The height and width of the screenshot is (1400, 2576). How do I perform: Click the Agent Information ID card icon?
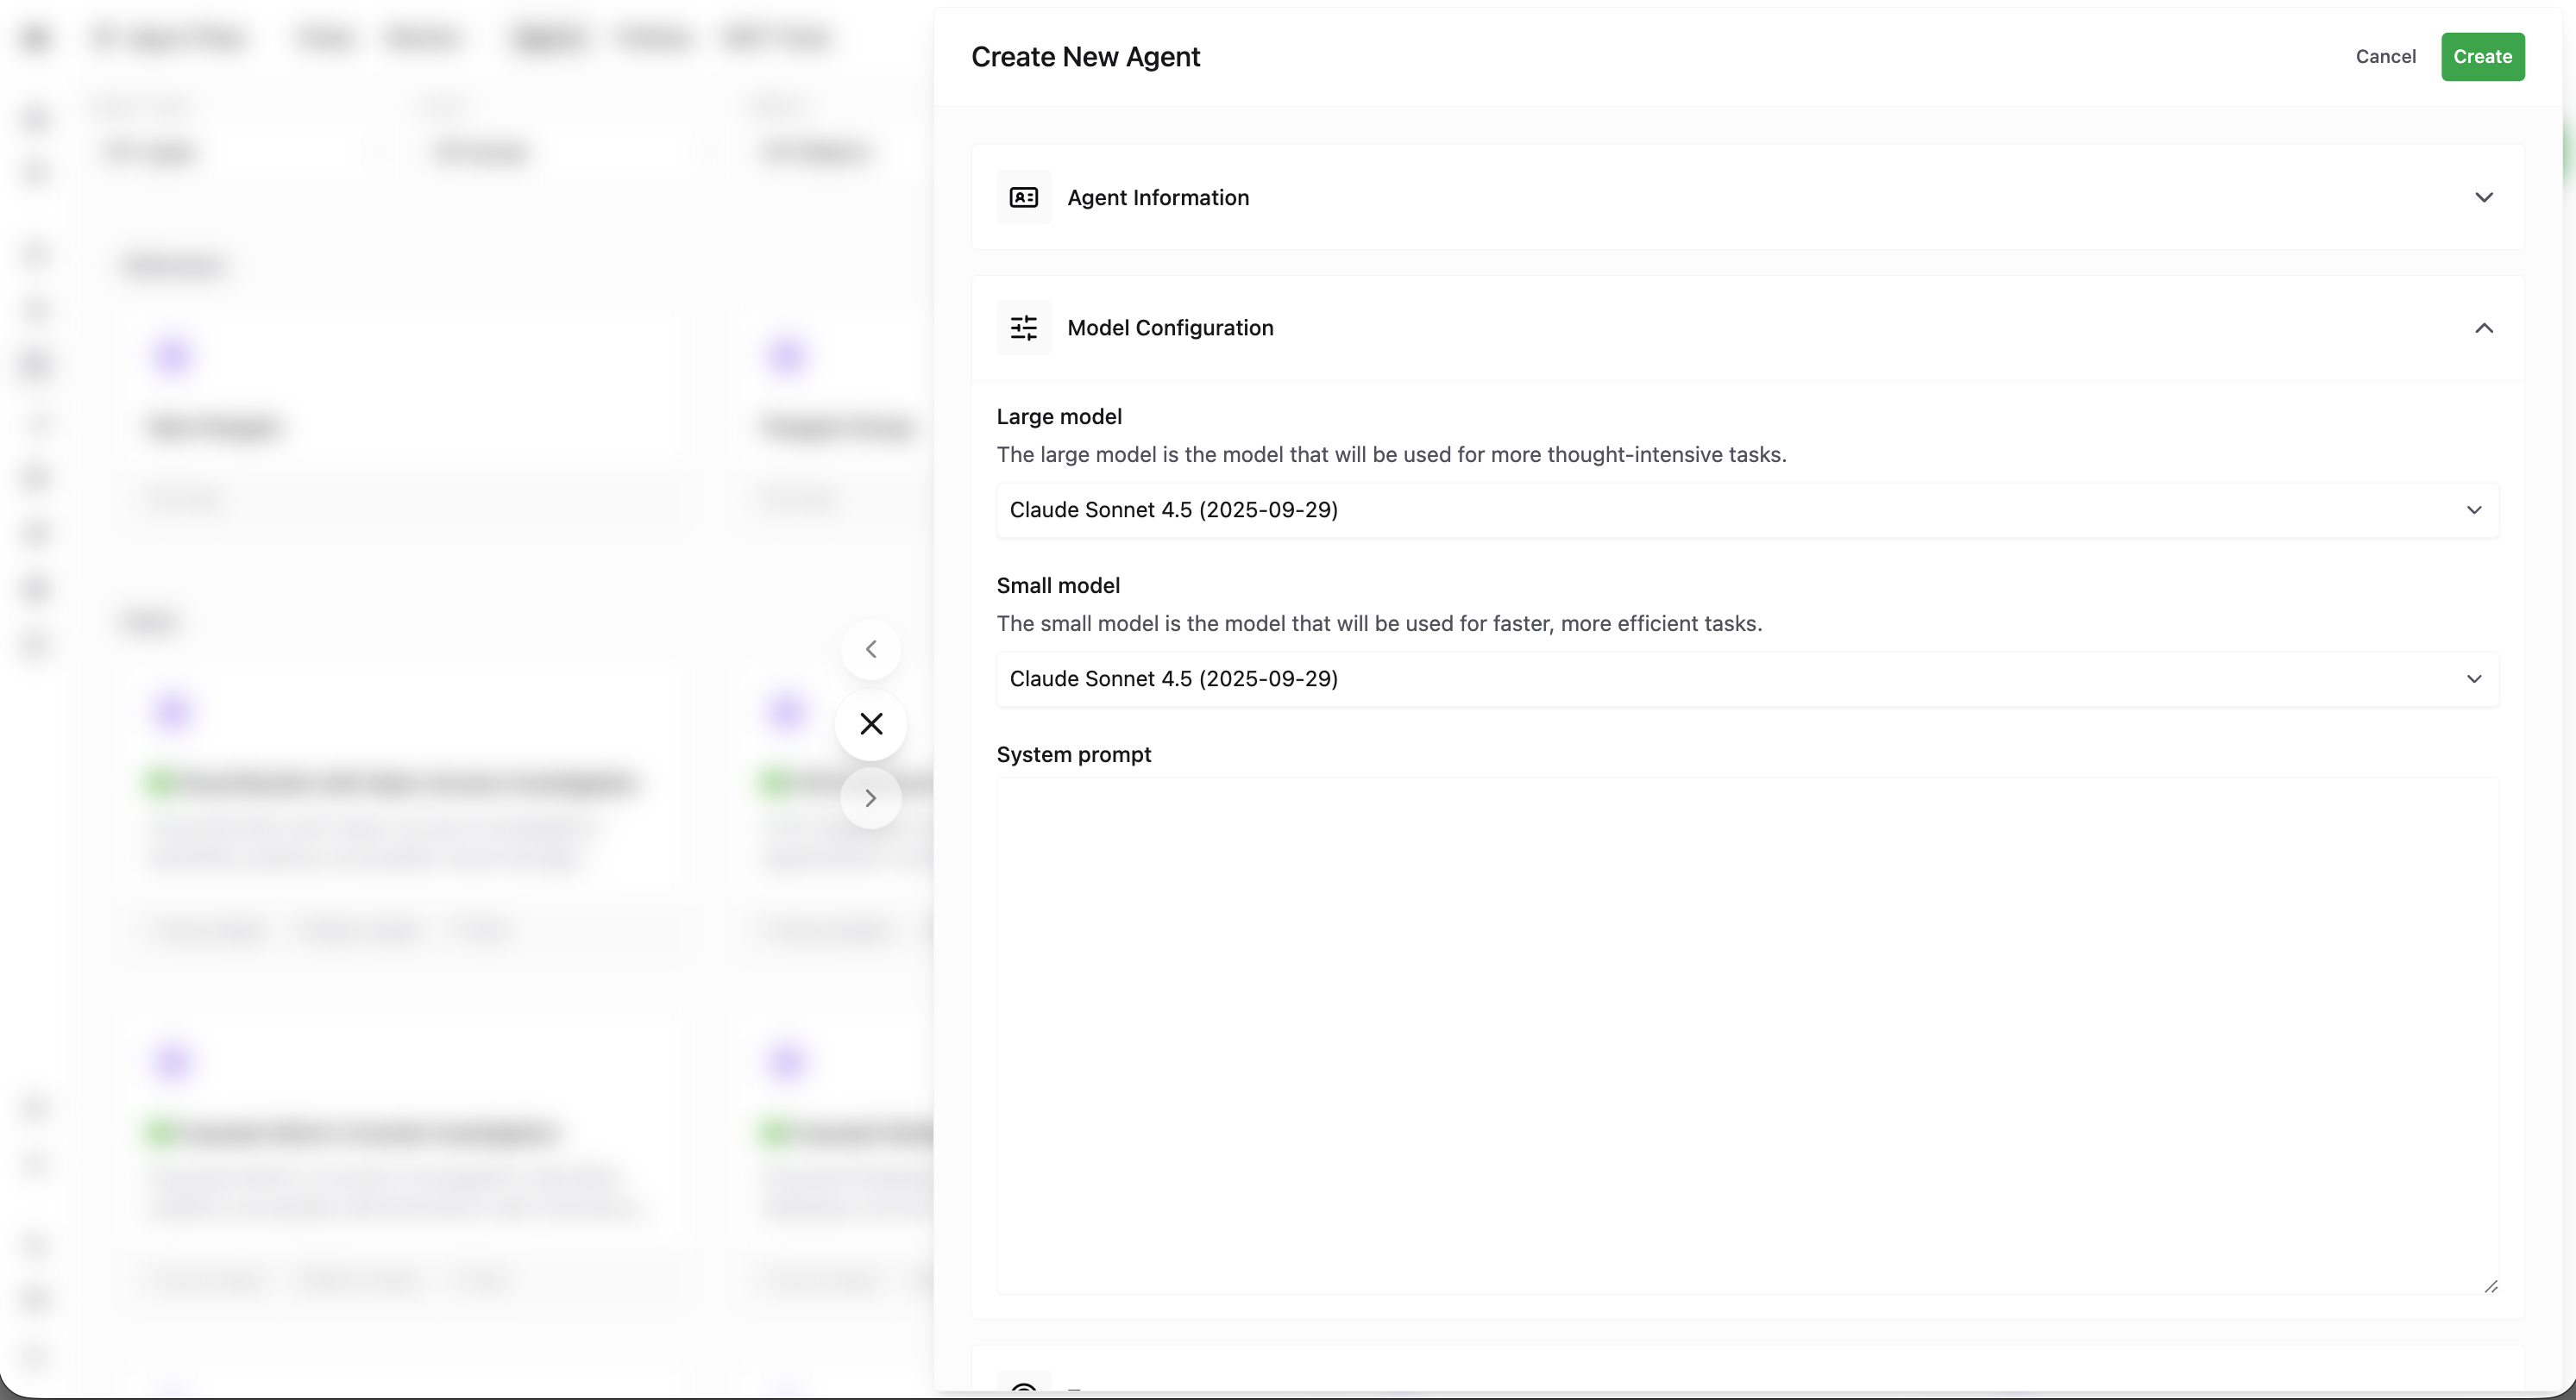point(1023,198)
